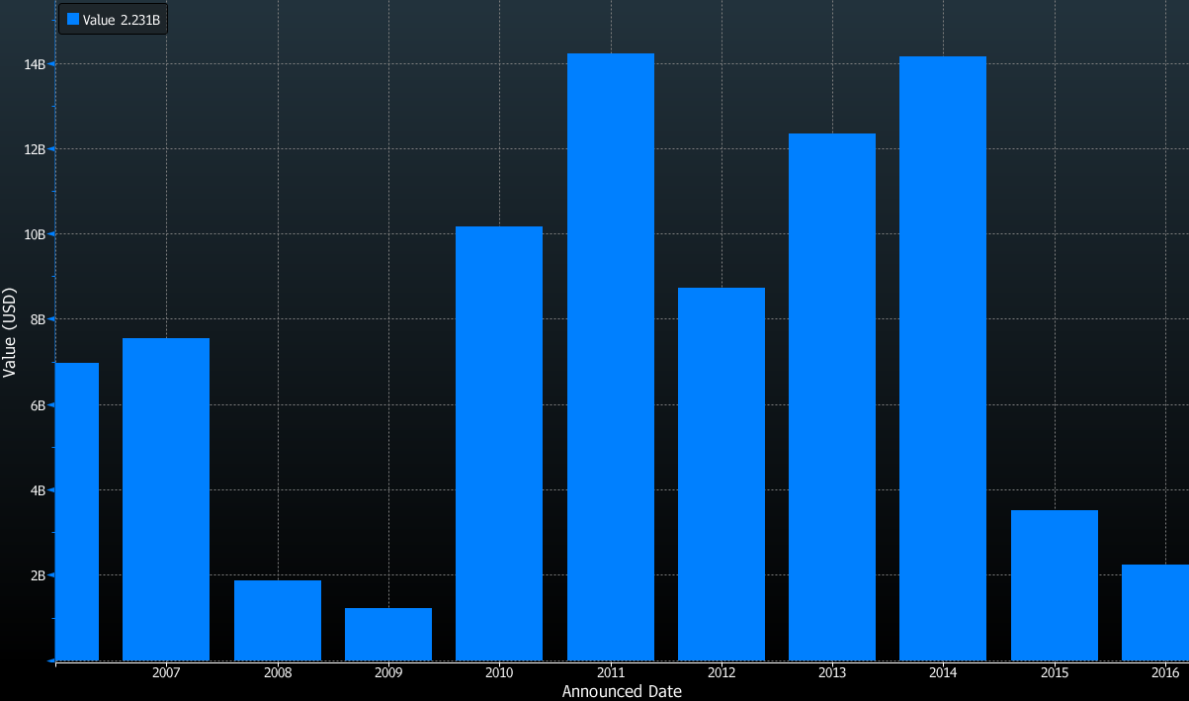The width and height of the screenshot is (1189, 701).
Task: Click the 'Value (USD)' axis title
Action: pos(10,333)
